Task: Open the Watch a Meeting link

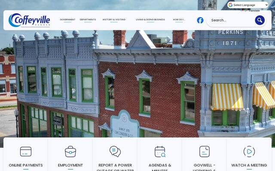Action: point(249,165)
